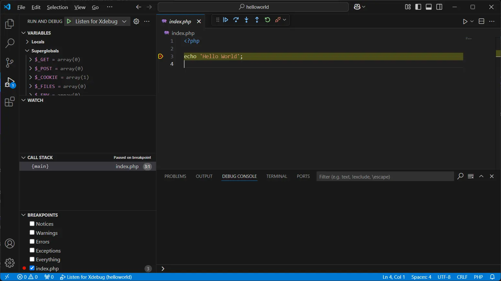Viewport: 501px width, 281px height.
Task: Click the CRLF line ending indicator
Action: click(462, 277)
